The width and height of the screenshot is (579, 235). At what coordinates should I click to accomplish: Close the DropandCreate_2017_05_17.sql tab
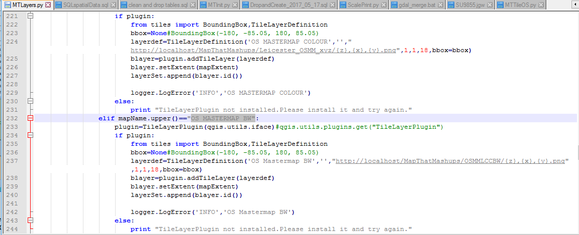coord(333,5)
